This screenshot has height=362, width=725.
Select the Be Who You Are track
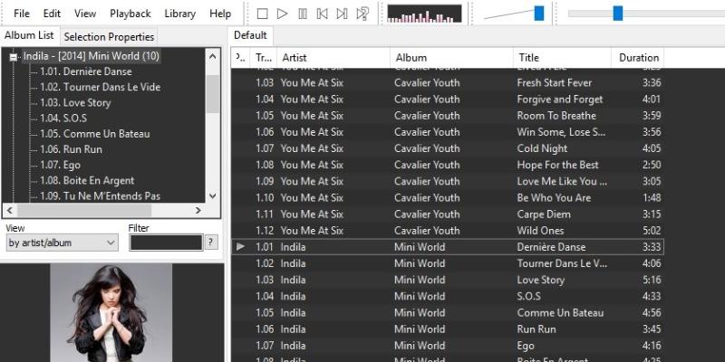(x=448, y=197)
